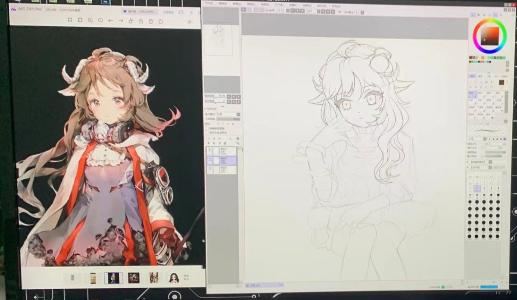
Task: Adjust the layer opacity 100% slider
Action: (228, 119)
